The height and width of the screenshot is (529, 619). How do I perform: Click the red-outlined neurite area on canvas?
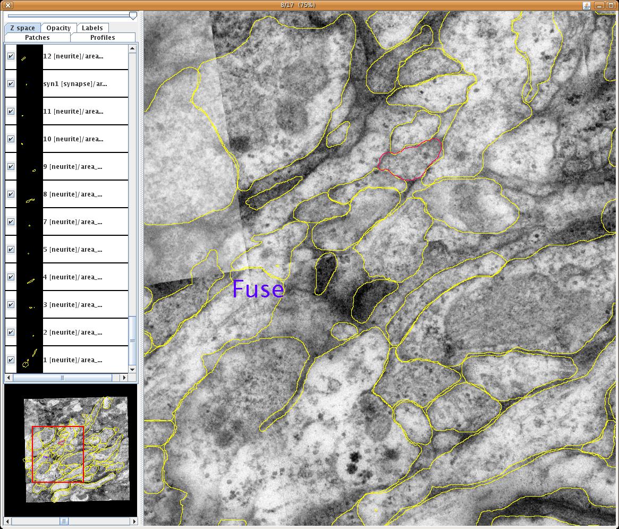(x=409, y=159)
